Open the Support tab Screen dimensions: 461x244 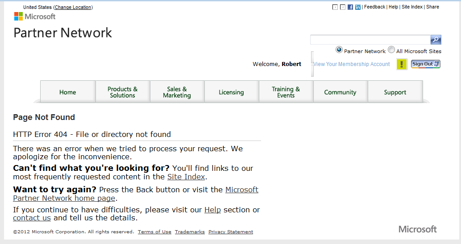[395, 92]
